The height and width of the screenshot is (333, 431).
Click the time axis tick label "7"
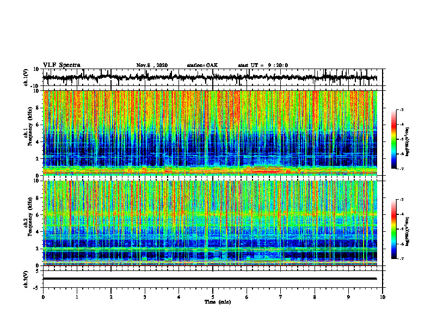point(281,297)
